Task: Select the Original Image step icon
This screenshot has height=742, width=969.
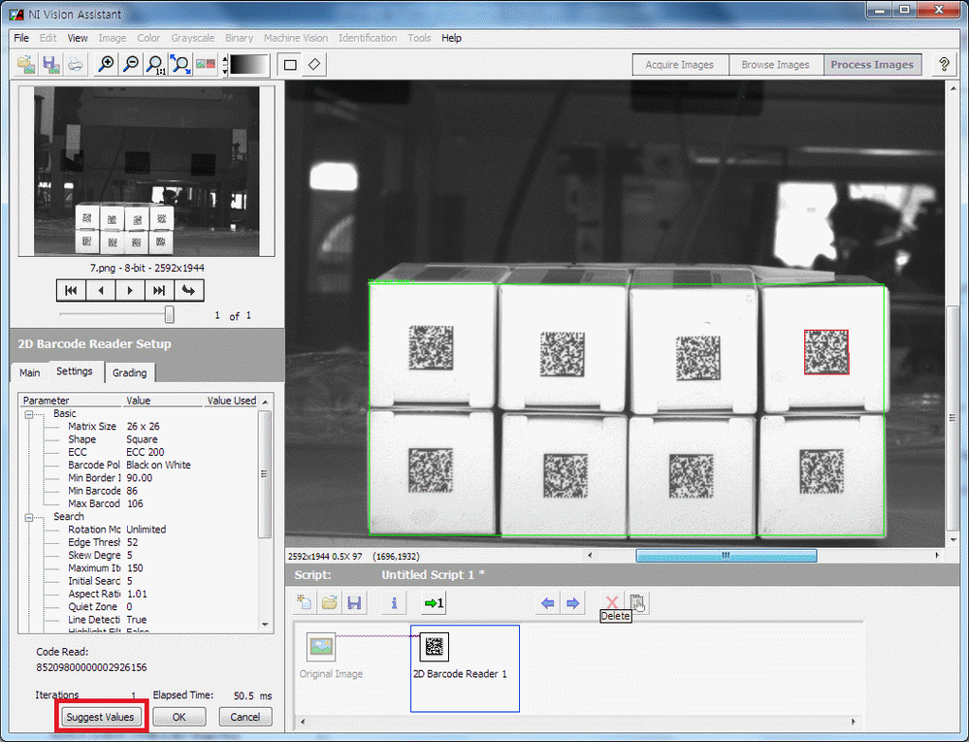Action: click(x=321, y=647)
